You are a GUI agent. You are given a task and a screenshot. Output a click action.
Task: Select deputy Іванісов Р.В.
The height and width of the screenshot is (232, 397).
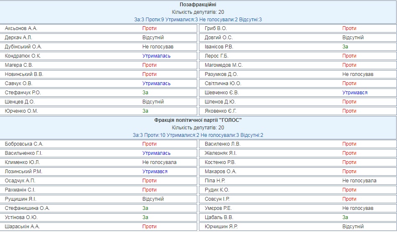click(x=219, y=47)
